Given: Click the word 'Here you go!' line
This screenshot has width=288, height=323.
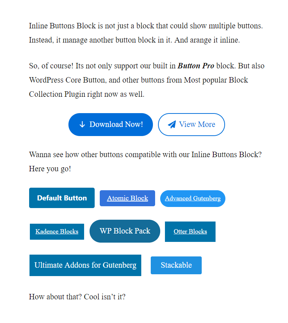Looking at the screenshot, I should [x=50, y=169].
